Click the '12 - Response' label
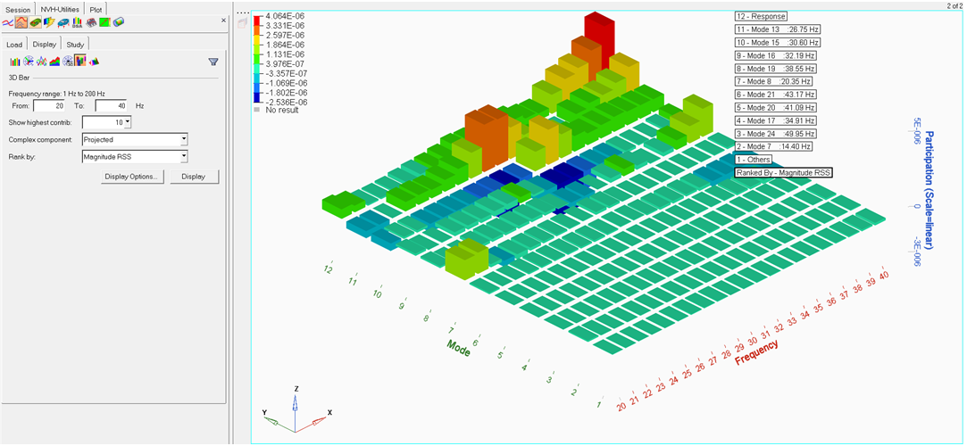 (761, 17)
